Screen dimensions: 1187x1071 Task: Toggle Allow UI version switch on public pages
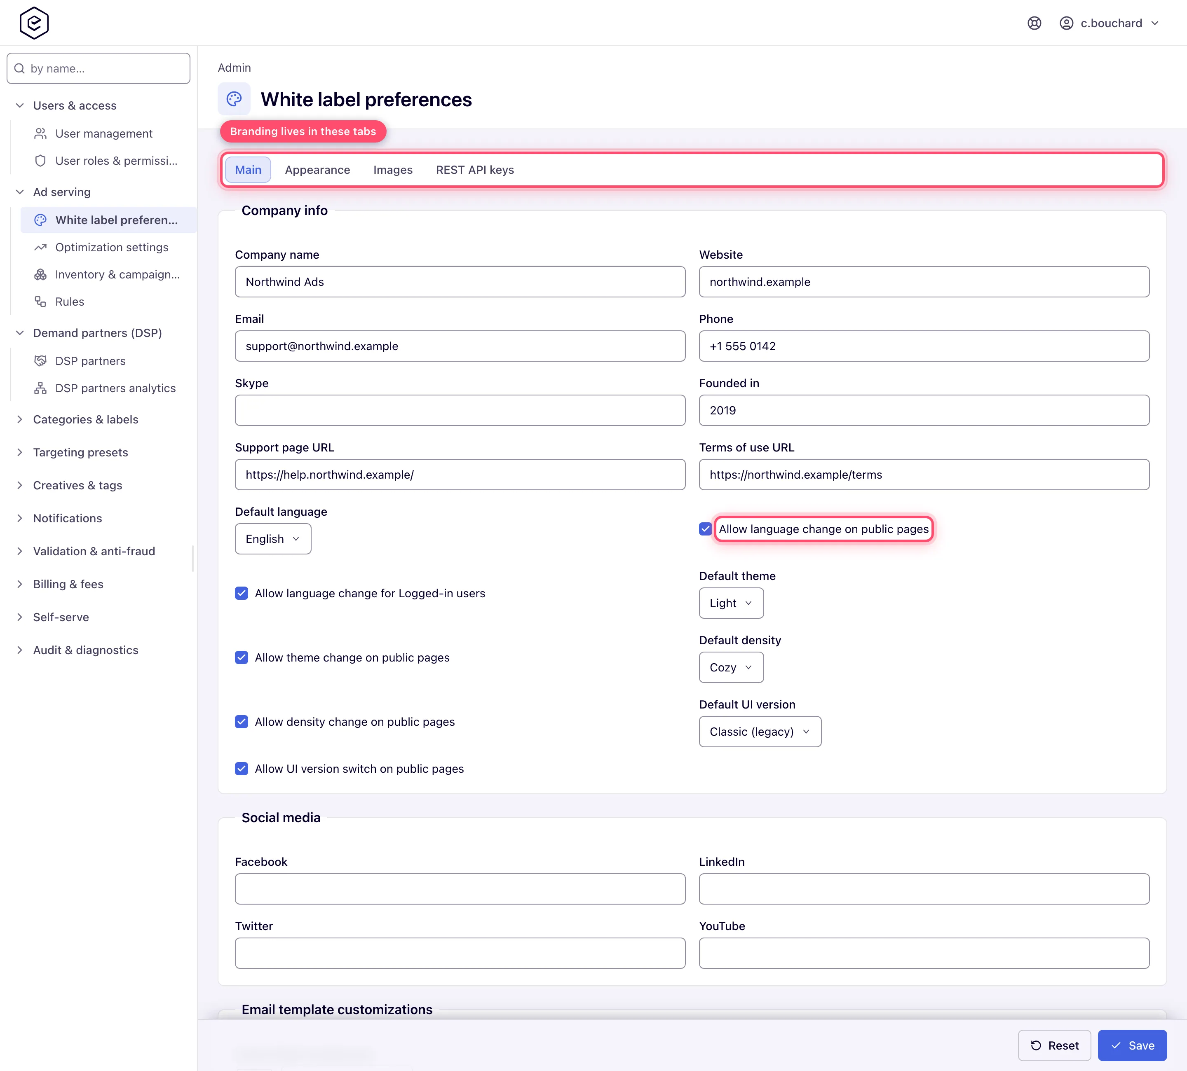[x=242, y=769]
